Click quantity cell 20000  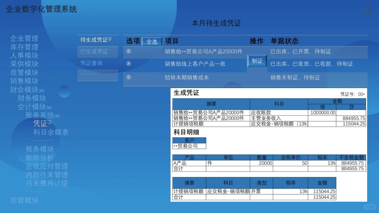point(261,163)
